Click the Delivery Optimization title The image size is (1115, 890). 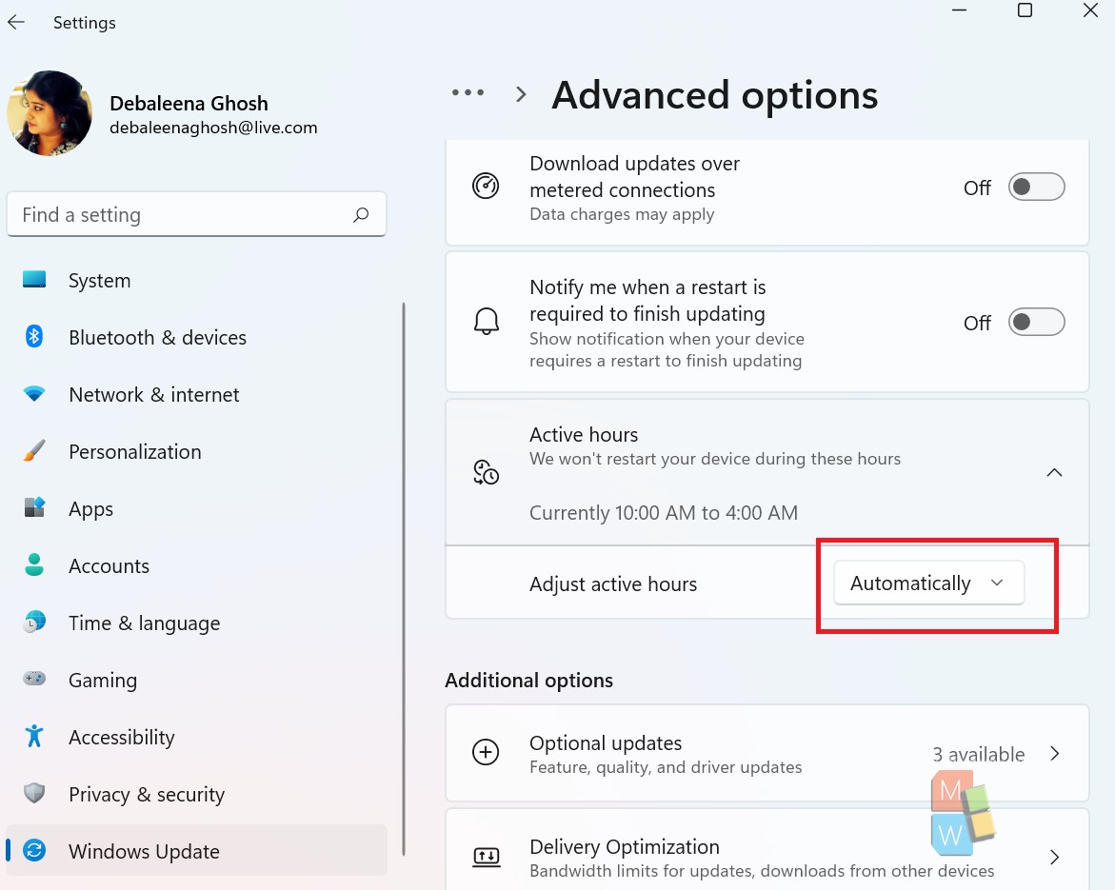[625, 846]
